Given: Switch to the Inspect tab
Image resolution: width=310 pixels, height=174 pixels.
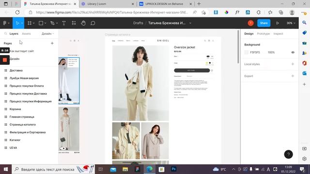Looking at the screenshot, I should [278, 34].
